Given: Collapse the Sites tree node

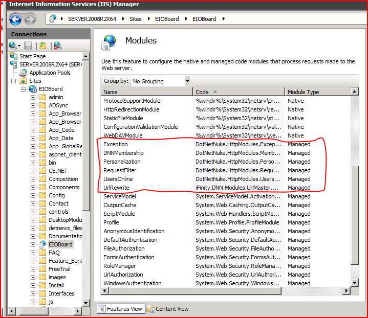Looking at the screenshot, I should [x=14, y=81].
